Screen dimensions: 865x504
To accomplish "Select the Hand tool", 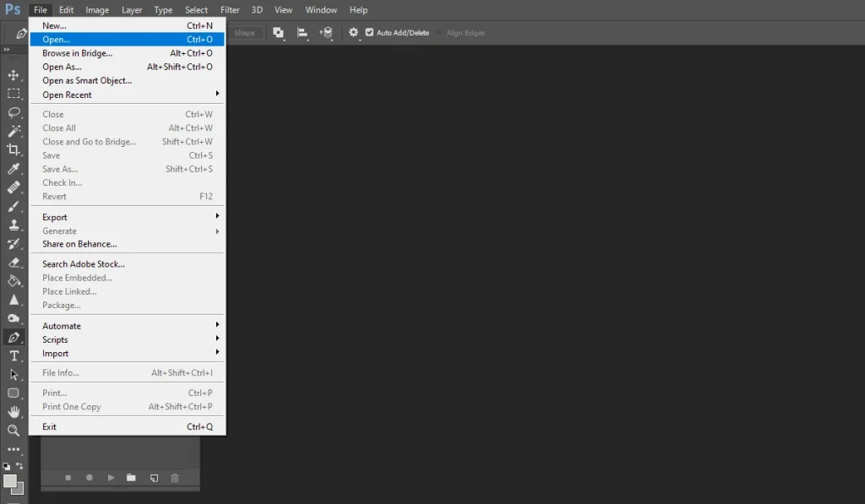I will point(14,412).
